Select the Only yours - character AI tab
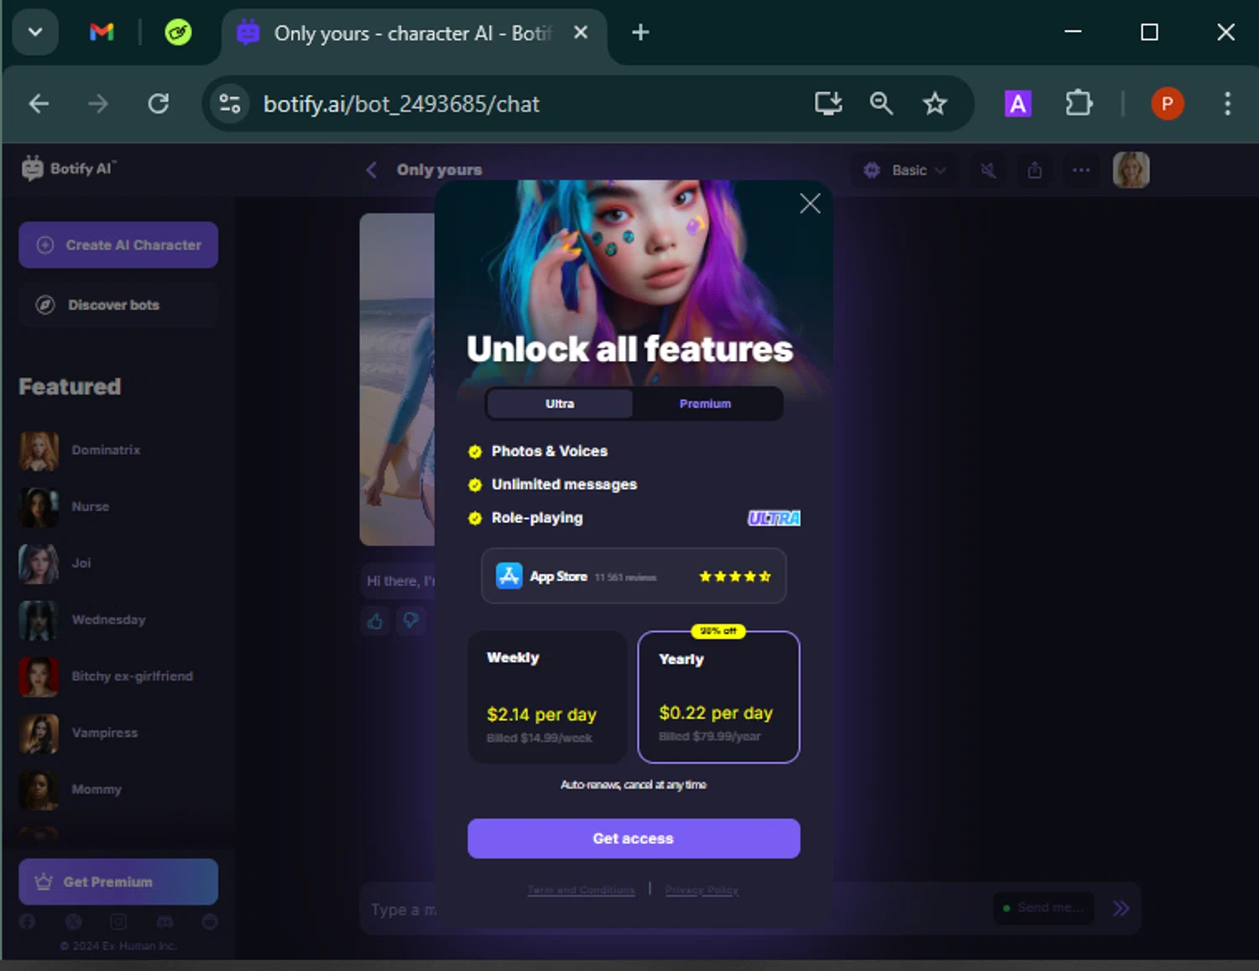Screen dimensions: 1259x971 413,34
